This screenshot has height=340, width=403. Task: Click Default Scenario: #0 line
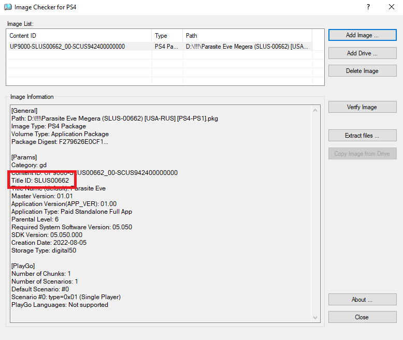[x=40, y=289]
